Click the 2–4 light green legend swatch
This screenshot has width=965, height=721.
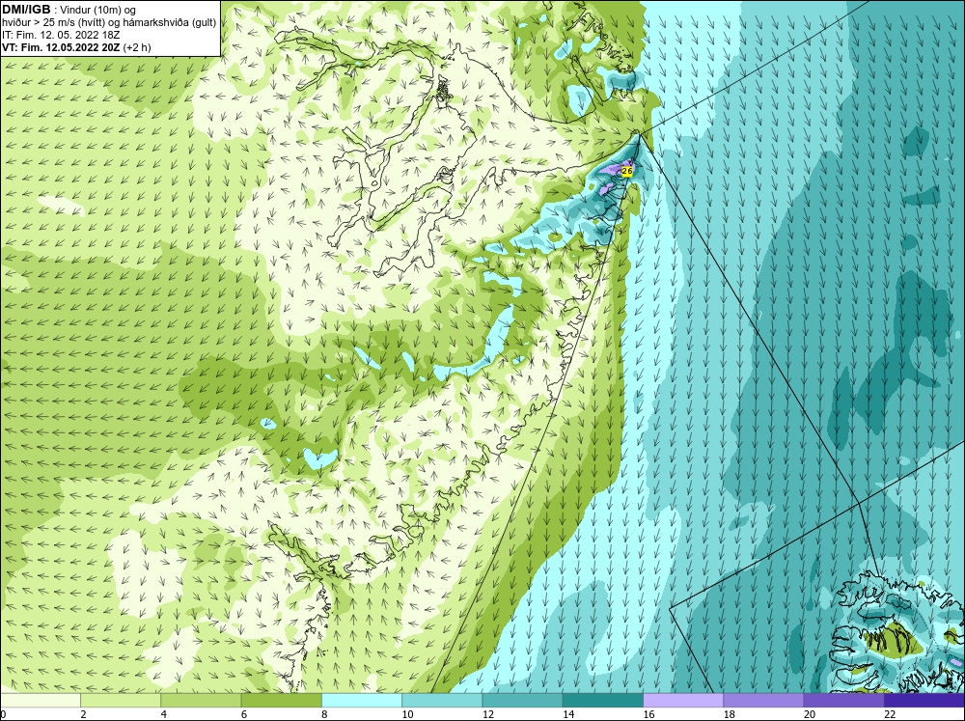click(121, 701)
